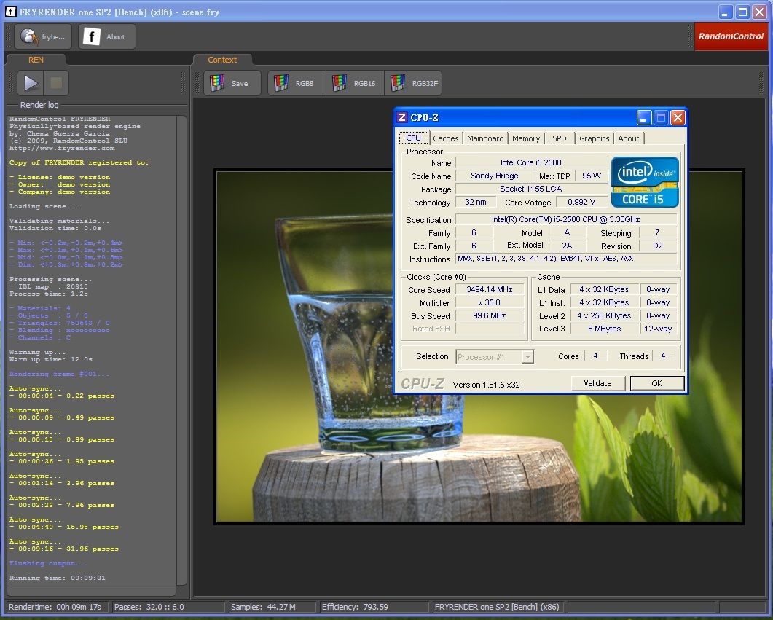Select the Context tab
The width and height of the screenshot is (773, 620).
[x=221, y=60]
